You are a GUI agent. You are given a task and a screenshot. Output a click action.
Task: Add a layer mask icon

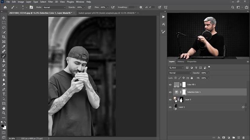click(x=224, y=138)
